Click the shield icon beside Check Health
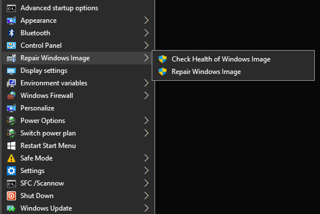The image size is (320, 214). [163, 59]
